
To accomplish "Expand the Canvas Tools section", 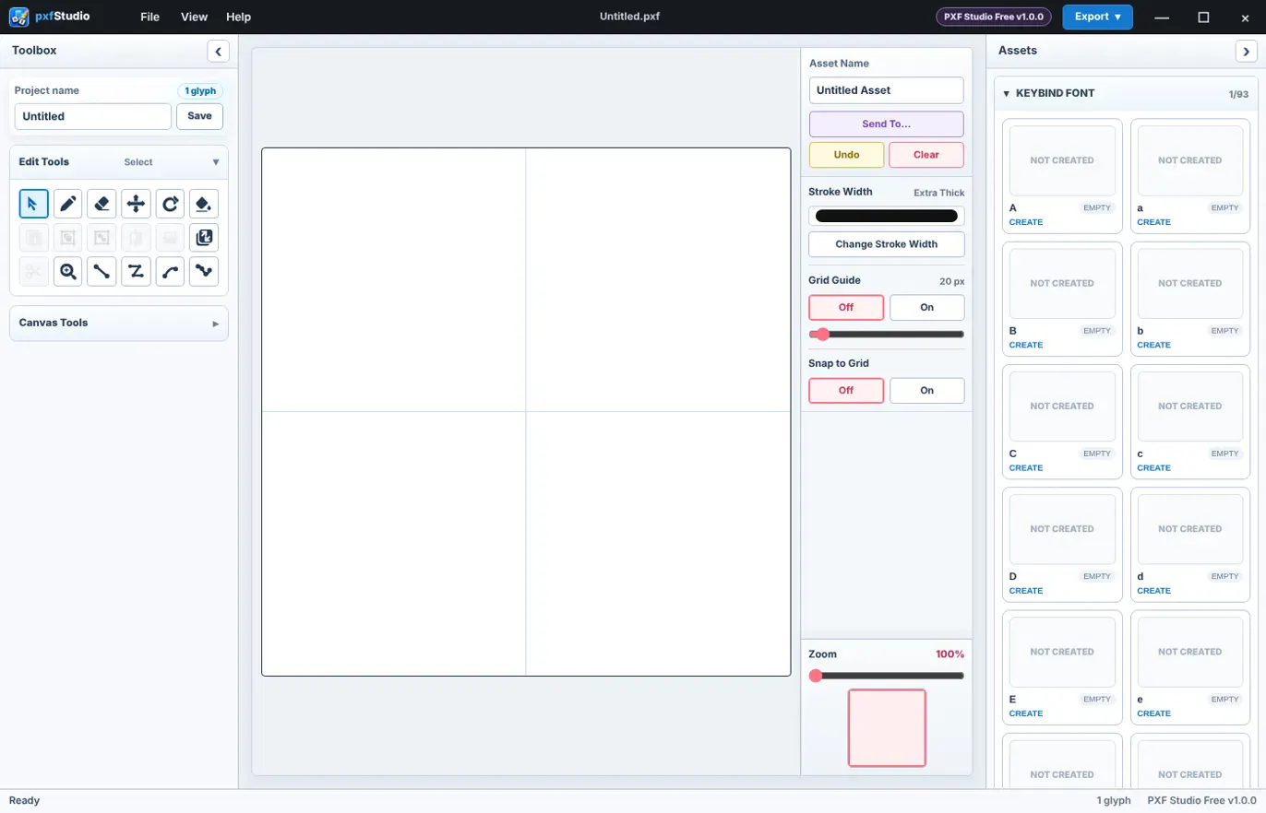I will coord(119,324).
